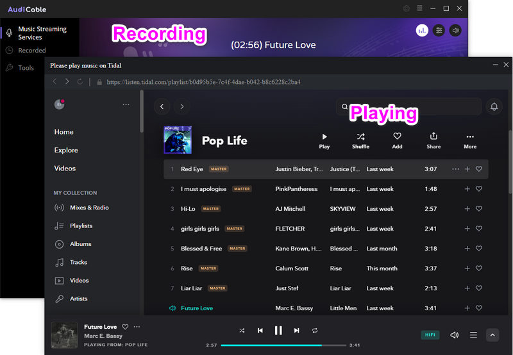The image size is (513, 355).
Task: Select the Red Eye track row
Action: (x=326, y=169)
